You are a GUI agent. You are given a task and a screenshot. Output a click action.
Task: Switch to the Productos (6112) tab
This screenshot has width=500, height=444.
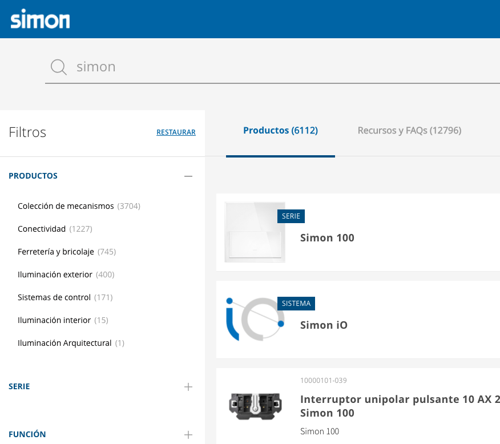pos(280,130)
